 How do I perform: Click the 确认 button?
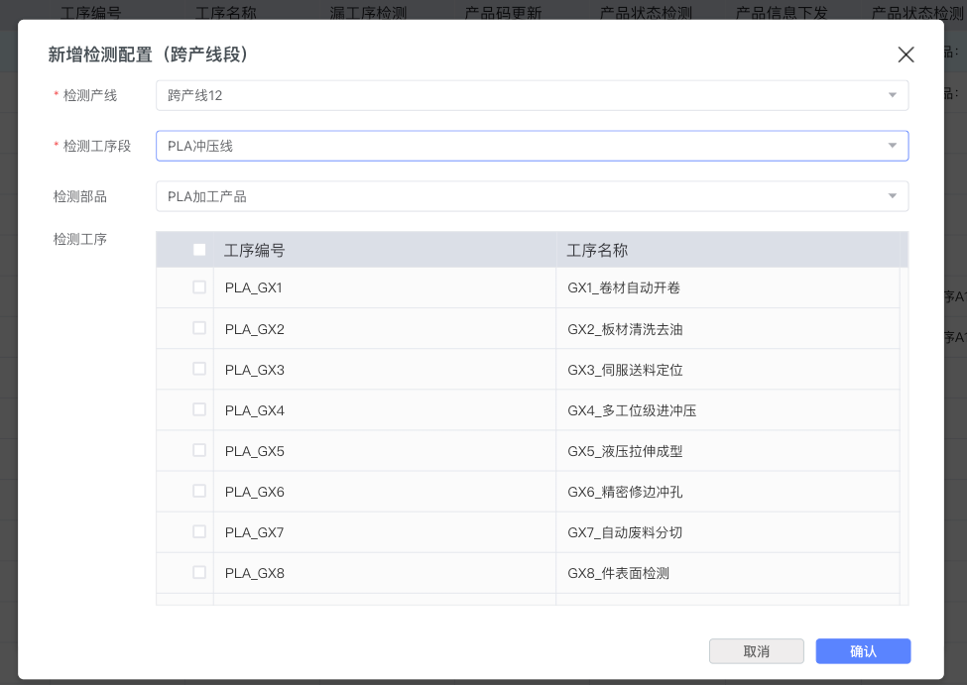tap(863, 651)
